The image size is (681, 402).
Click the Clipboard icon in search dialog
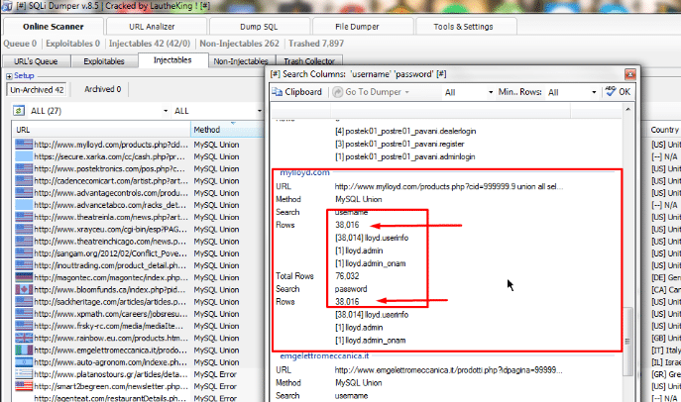(278, 92)
